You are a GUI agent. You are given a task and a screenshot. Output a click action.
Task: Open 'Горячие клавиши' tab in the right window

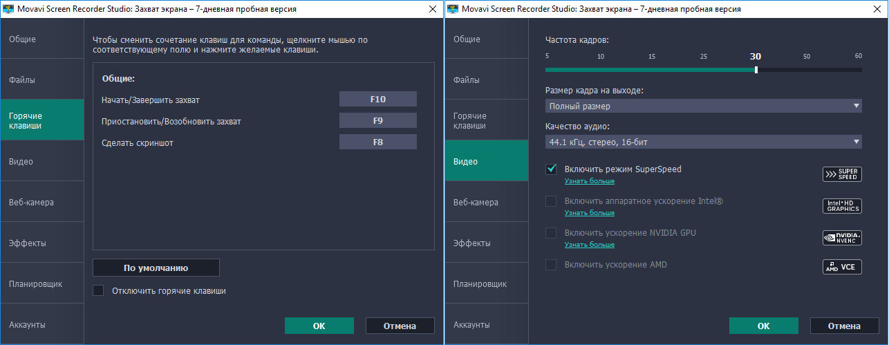487,120
